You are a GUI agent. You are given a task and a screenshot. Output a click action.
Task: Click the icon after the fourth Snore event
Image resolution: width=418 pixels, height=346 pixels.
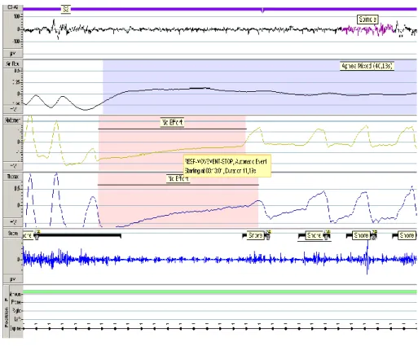tap(374, 235)
